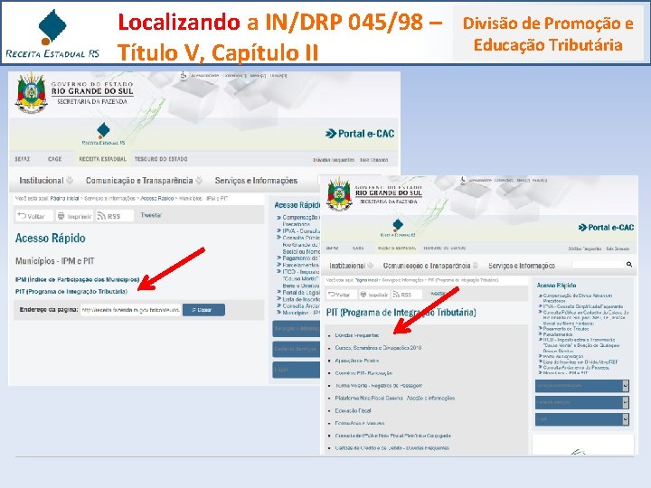The width and height of the screenshot is (651, 488).
Task: Open Convênio PIT - Renovação link
Action: pyautogui.click(x=363, y=373)
